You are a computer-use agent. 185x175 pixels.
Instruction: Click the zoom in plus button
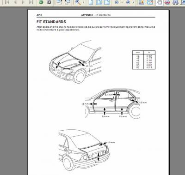coord(128,2)
